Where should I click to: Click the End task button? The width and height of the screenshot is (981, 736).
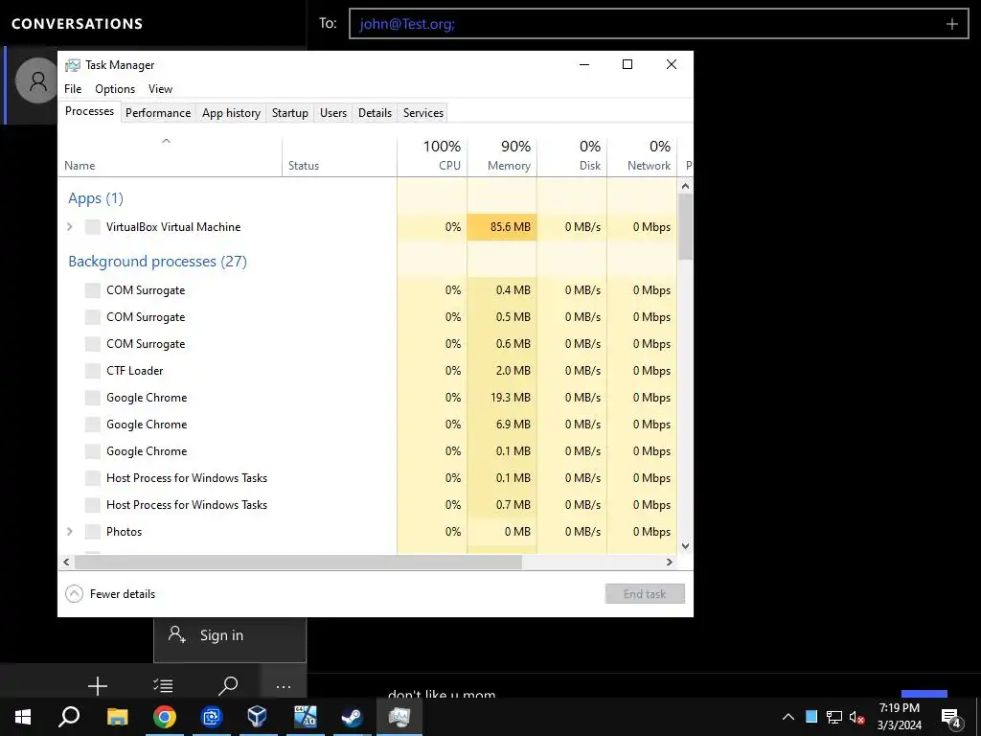pyautogui.click(x=645, y=594)
